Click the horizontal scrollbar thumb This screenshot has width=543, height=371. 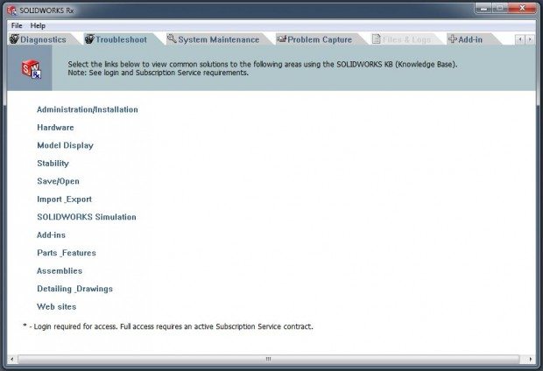pos(271,359)
